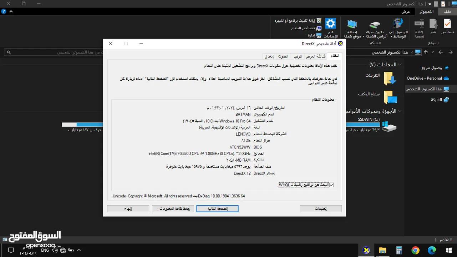Click the ENG language indicator
The image size is (457, 257).
click(x=45, y=250)
